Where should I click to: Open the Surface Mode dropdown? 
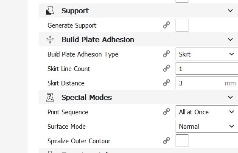pyautogui.click(x=207, y=126)
